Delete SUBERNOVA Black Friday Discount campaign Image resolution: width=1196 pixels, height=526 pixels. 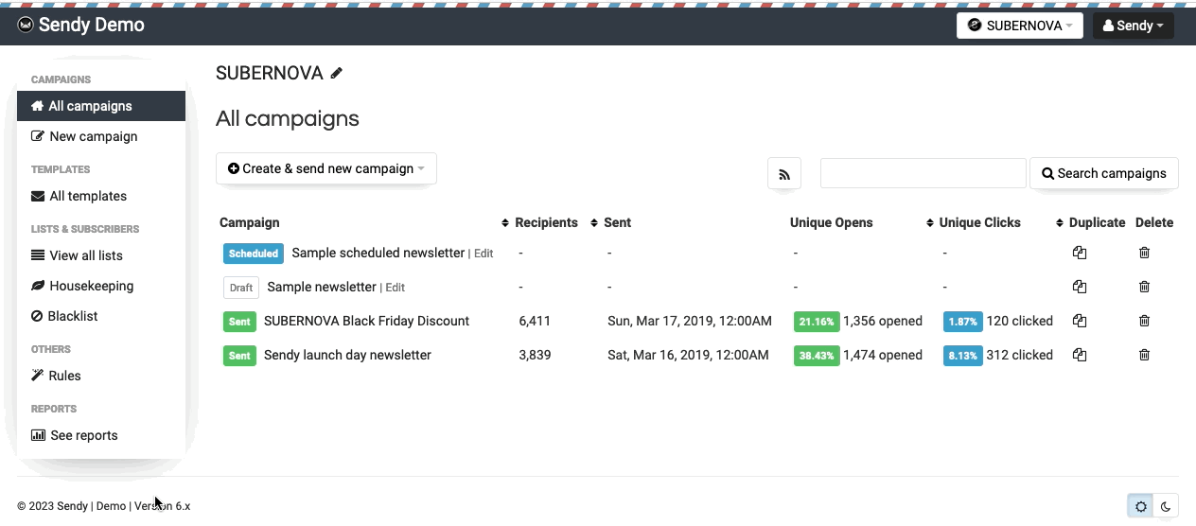pos(1144,321)
